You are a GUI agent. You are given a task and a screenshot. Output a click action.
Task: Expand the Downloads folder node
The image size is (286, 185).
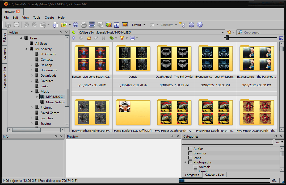point(32,75)
